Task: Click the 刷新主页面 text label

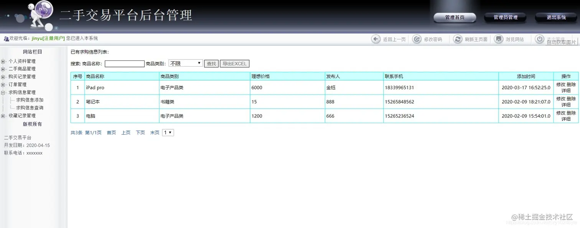Action: (x=476, y=39)
